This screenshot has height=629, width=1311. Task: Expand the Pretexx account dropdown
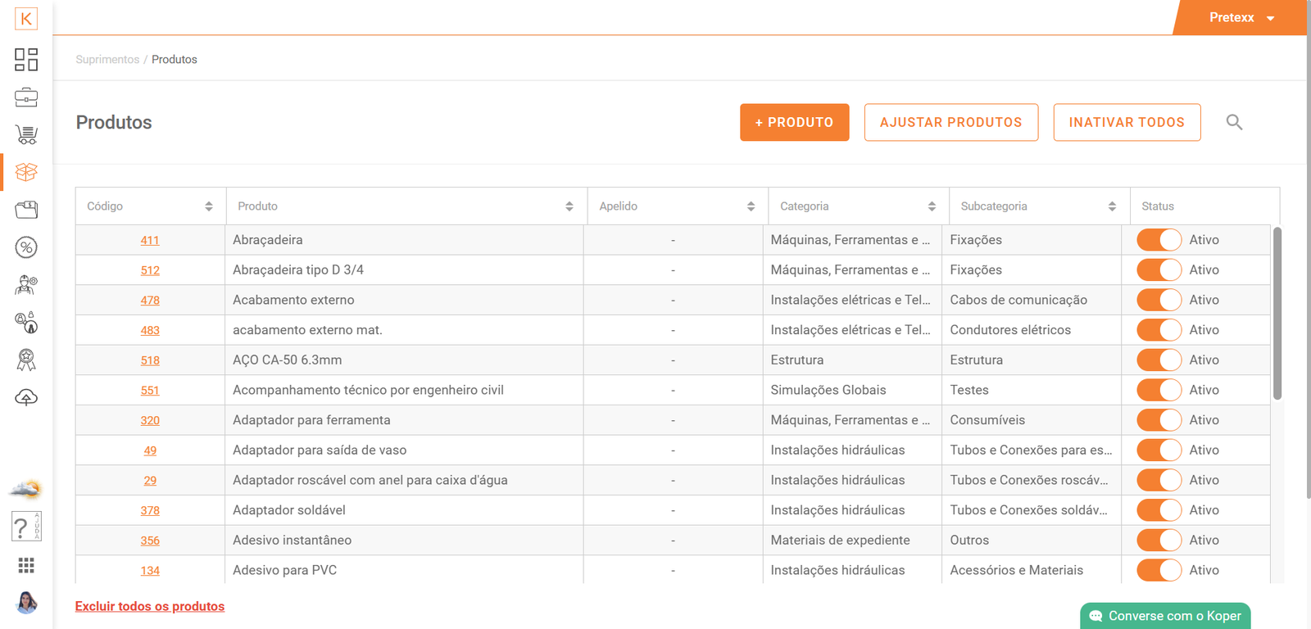[x=1241, y=17]
